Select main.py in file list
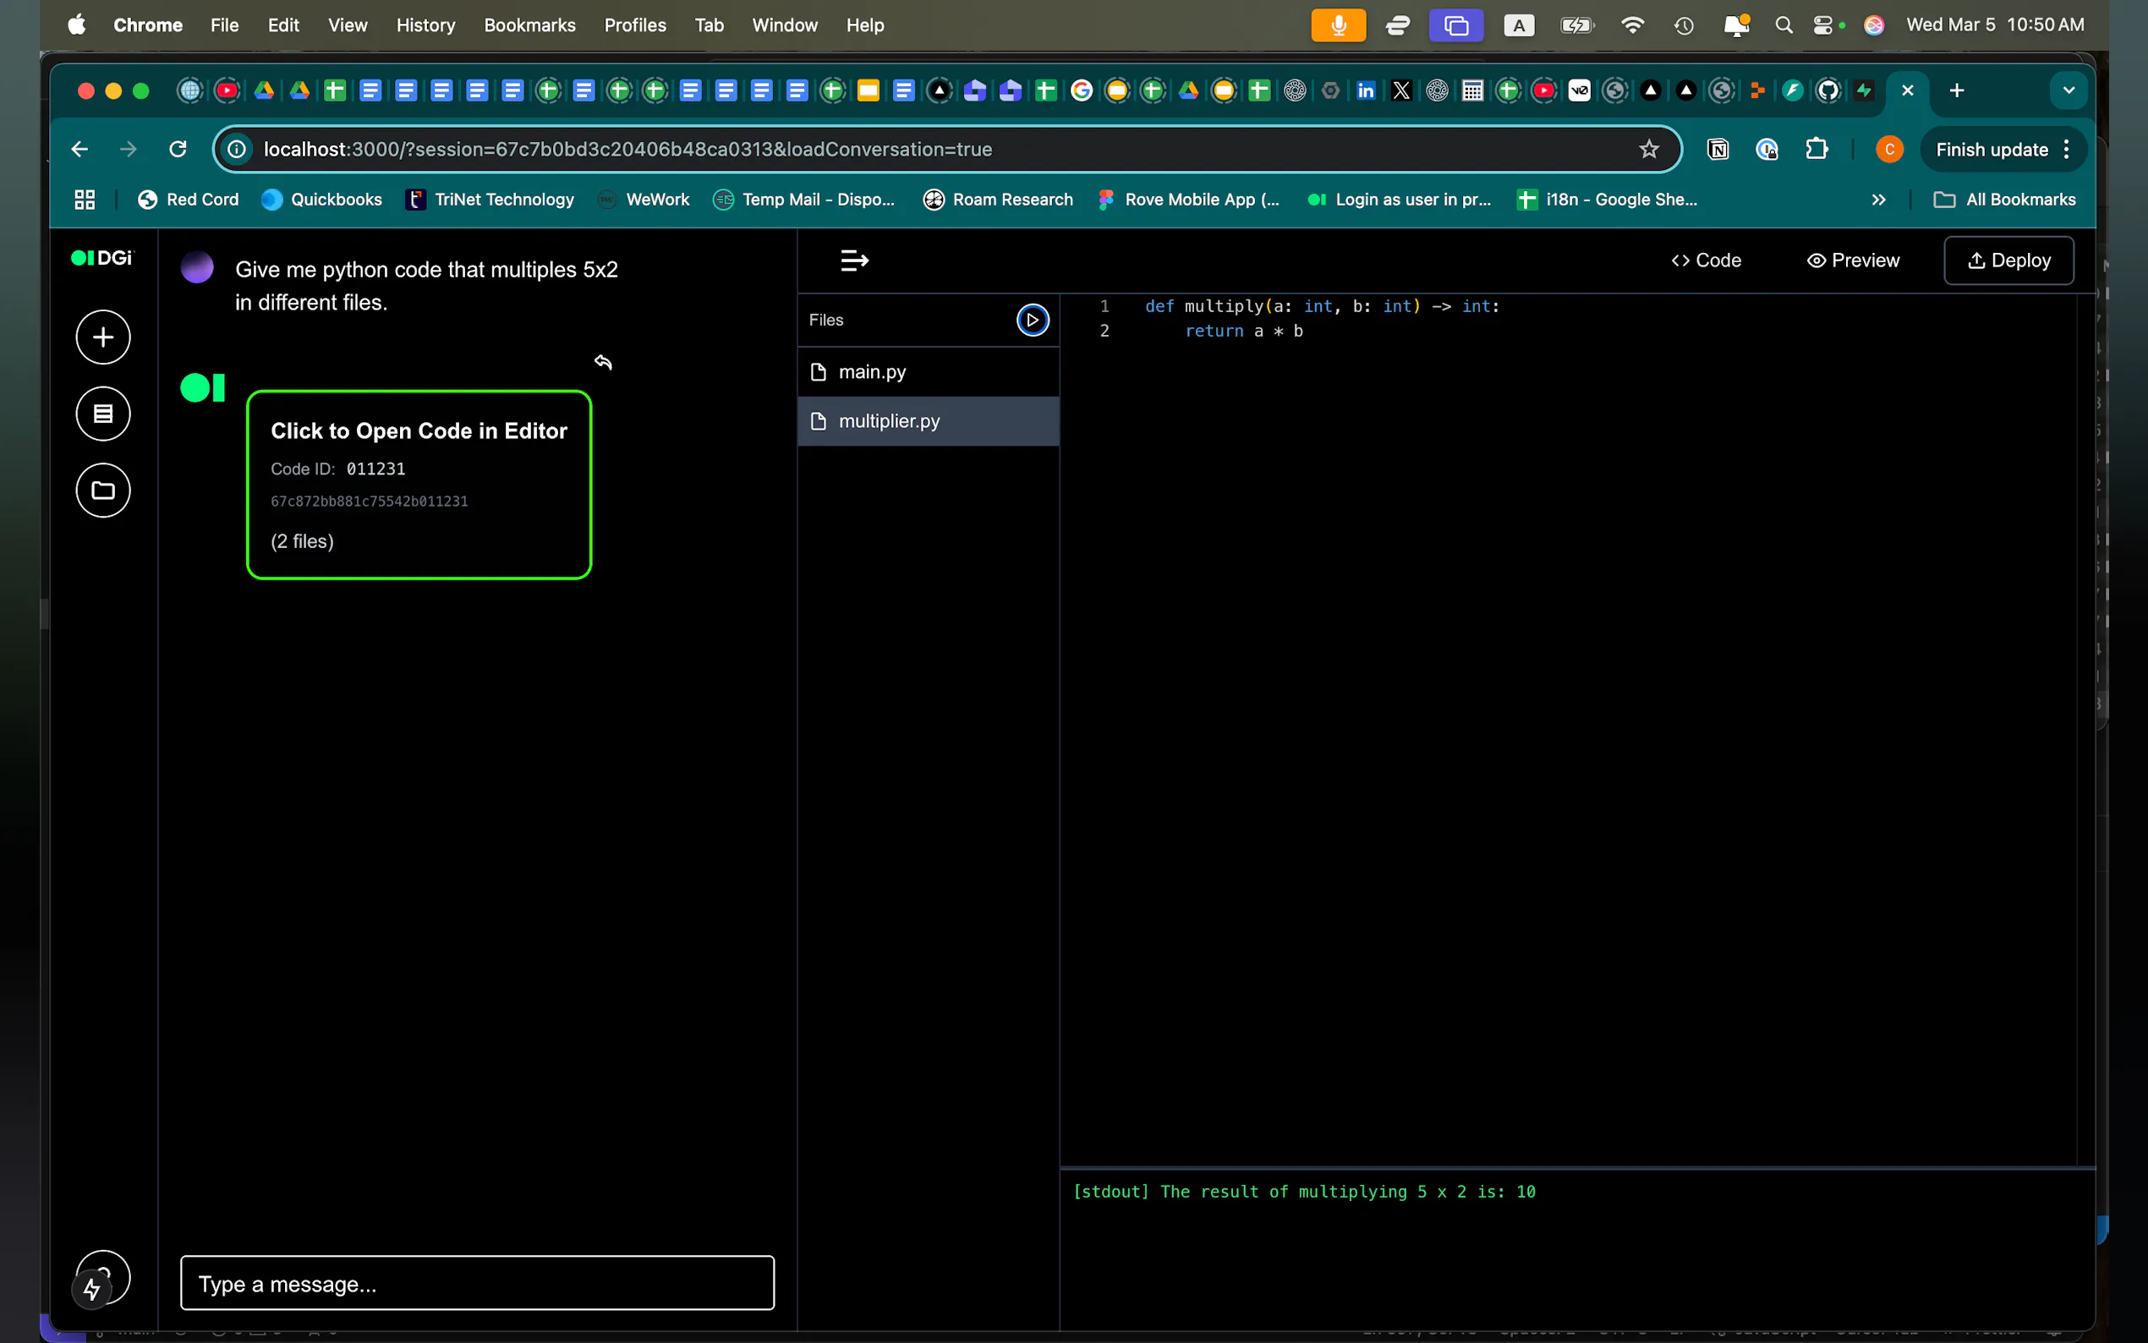The width and height of the screenshot is (2148, 1343). pyautogui.click(x=872, y=372)
